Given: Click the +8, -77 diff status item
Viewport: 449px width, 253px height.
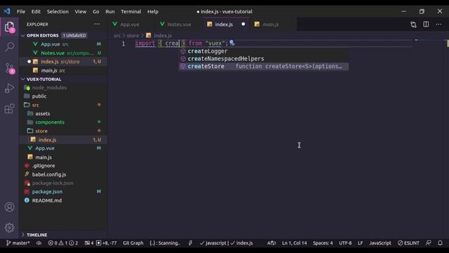Looking at the screenshot, I should point(106,243).
